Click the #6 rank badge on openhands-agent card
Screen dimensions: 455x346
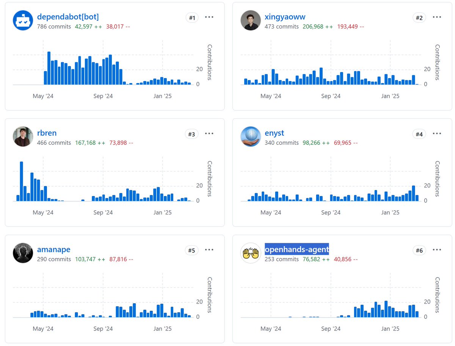pyautogui.click(x=419, y=250)
